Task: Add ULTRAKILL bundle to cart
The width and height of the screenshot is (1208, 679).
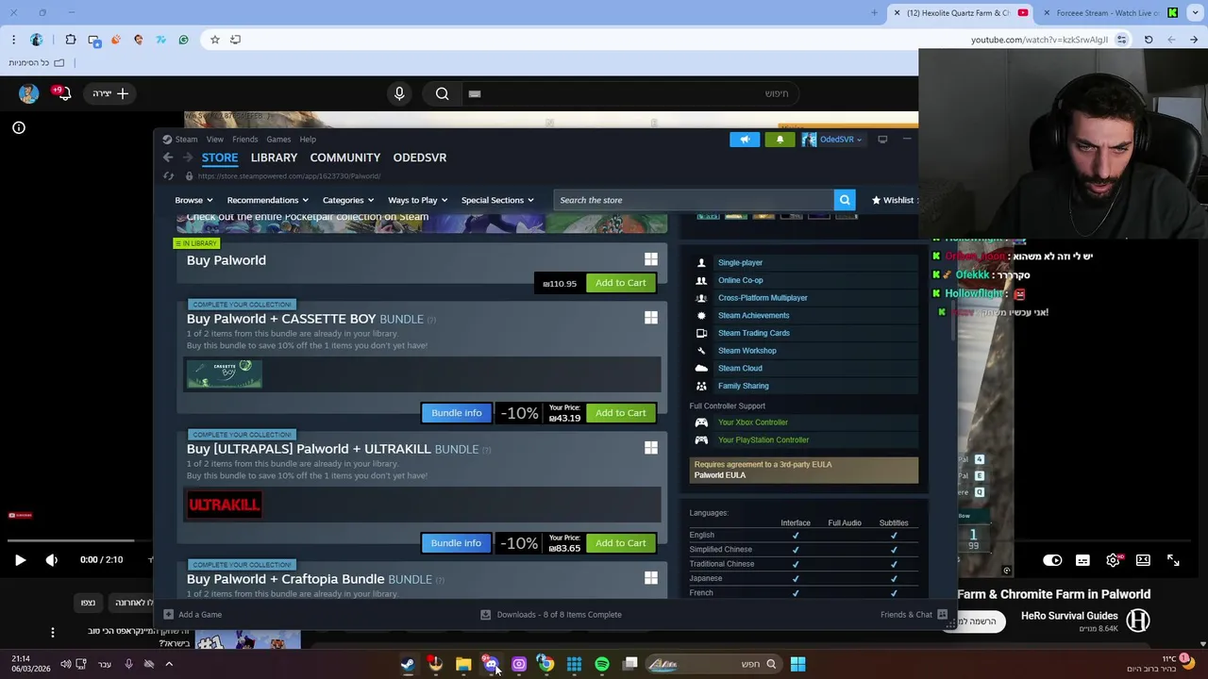Action: [621, 543]
